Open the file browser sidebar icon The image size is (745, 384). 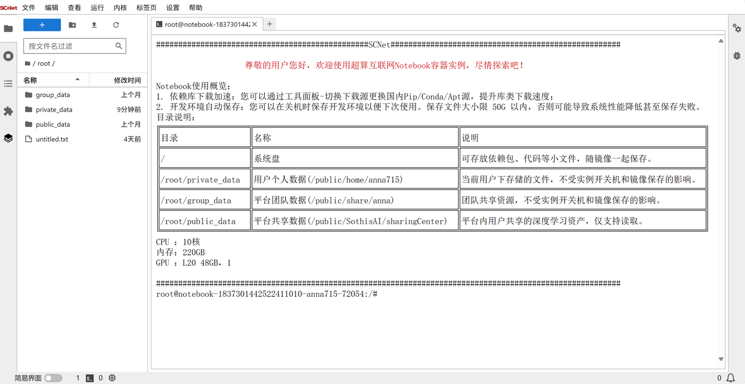point(8,28)
